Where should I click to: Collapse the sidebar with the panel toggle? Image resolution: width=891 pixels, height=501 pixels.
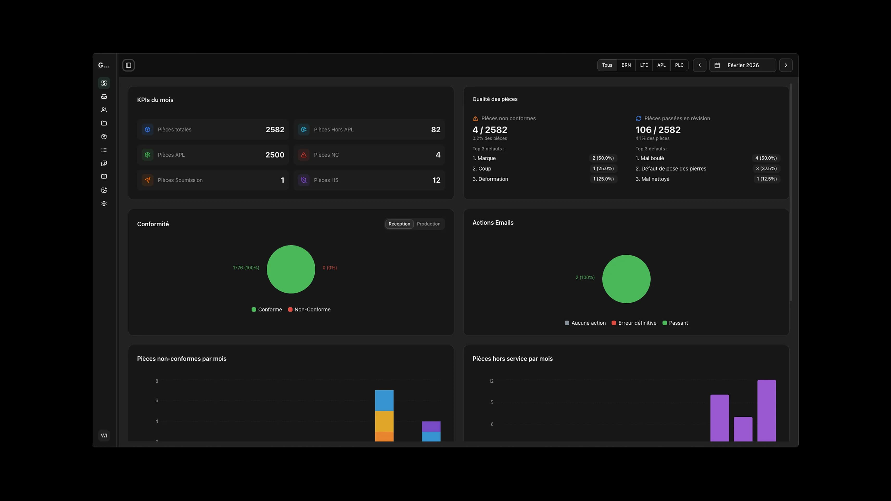point(128,65)
